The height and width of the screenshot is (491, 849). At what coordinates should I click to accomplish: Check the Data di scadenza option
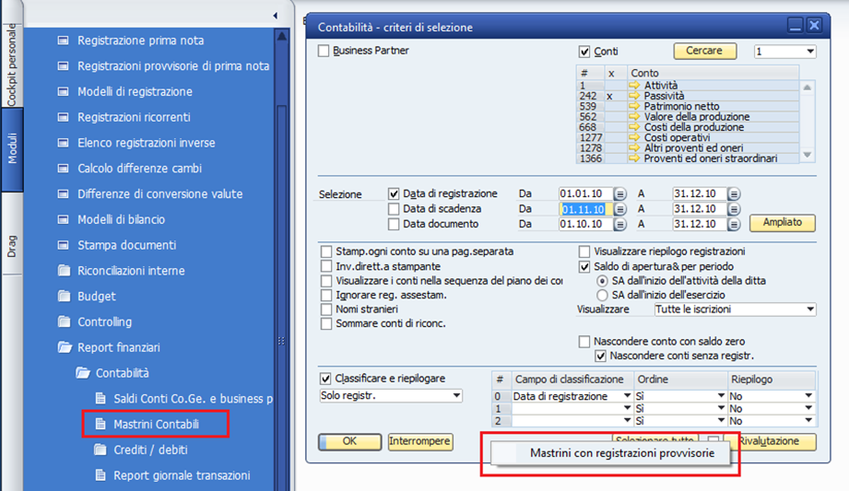(x=394, y=209)
